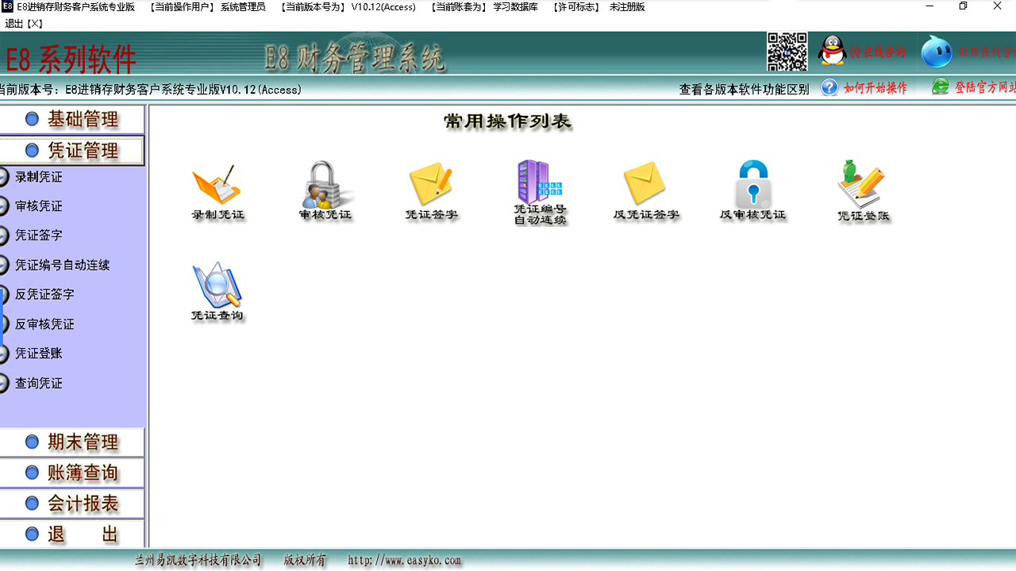Click 版权所有 text in footer

tap(305, 560)
